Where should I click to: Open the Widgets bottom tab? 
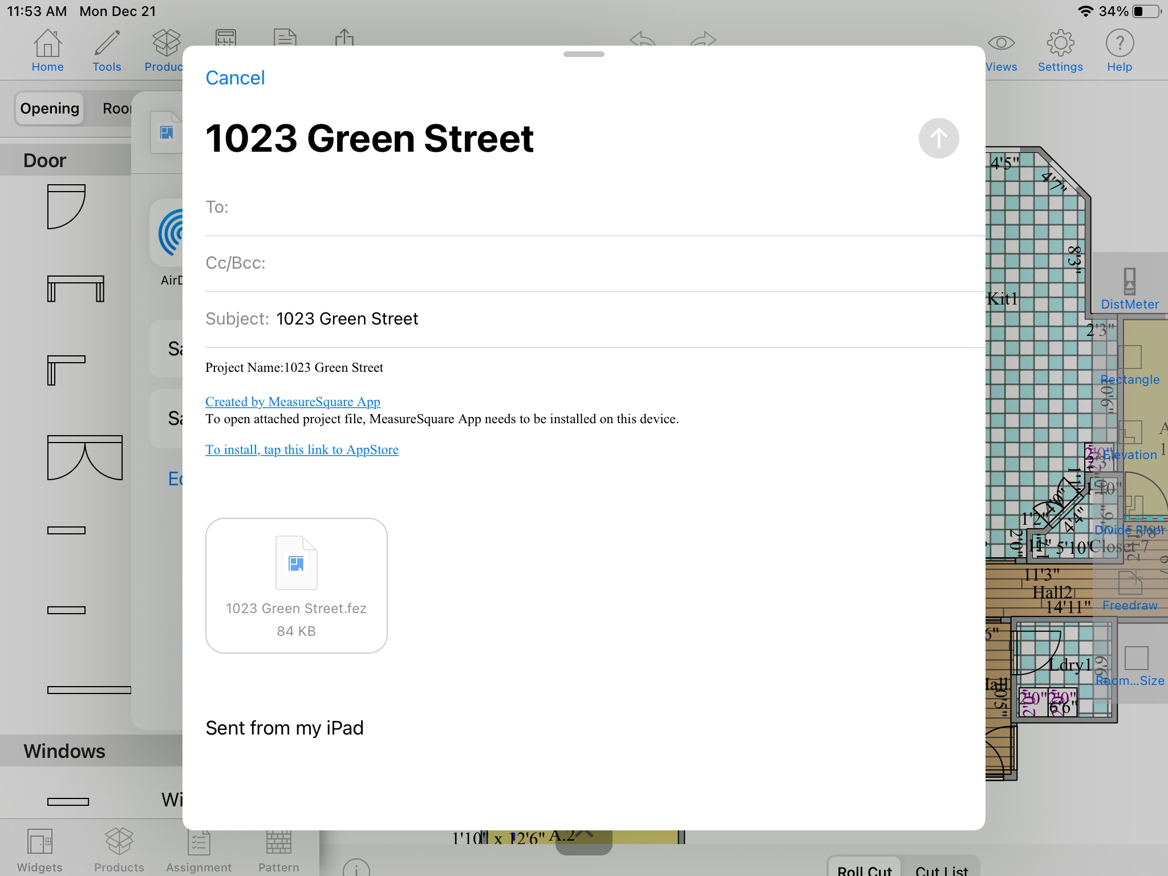(39, 850)
